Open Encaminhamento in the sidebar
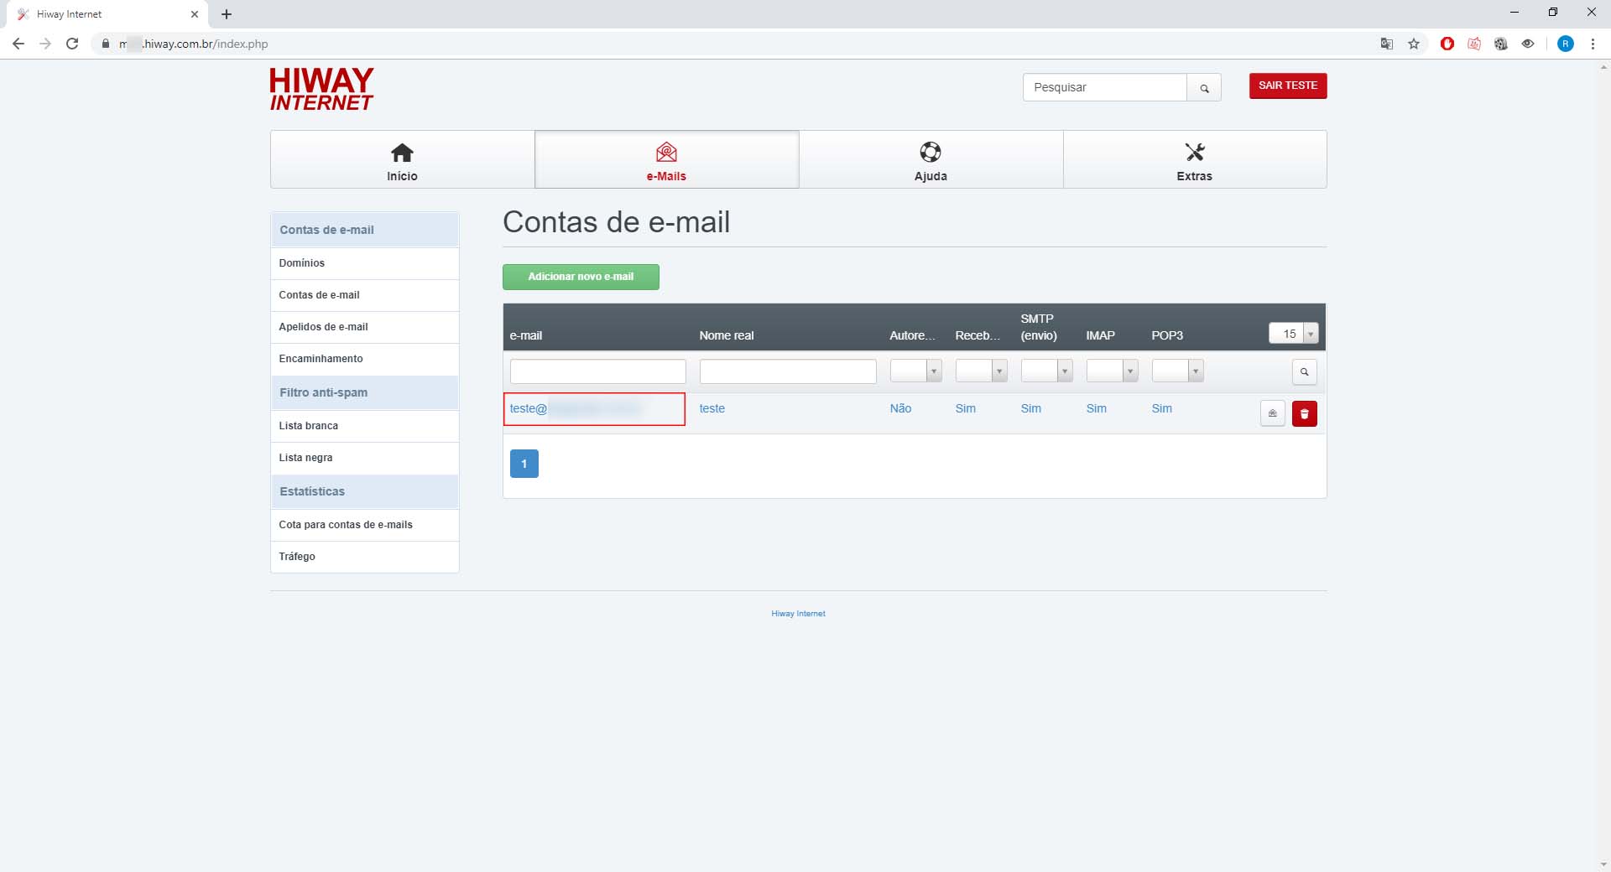1611x872 pixels. coord(364,359)
